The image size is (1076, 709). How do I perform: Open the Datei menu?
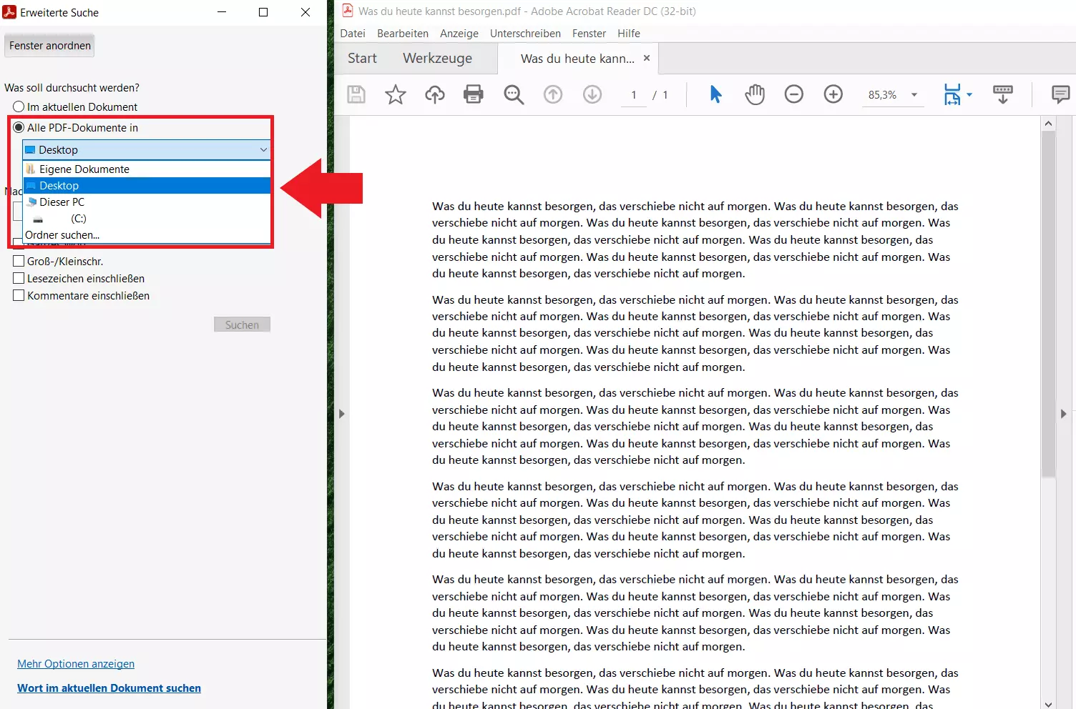coord(353,33)
